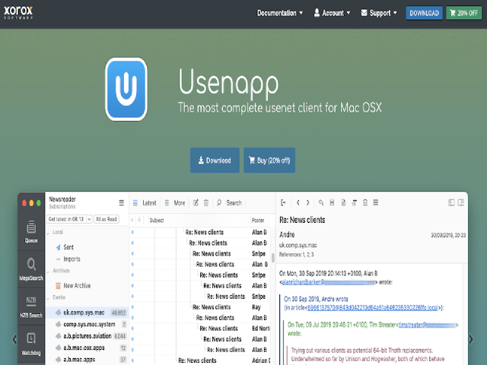This screenshot has width=487, height=365.
Task: Click the Xorox Software logo
Action: tap(18, 12)
